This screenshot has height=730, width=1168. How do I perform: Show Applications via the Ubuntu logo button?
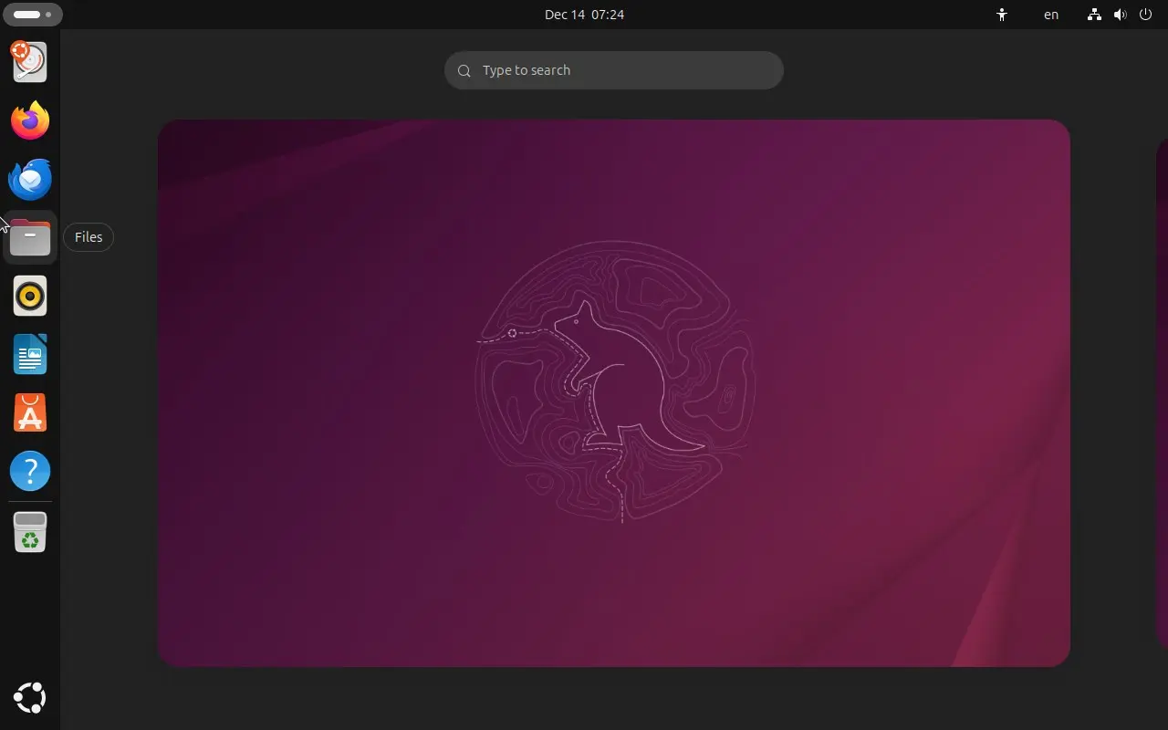[x=30, y=698]
